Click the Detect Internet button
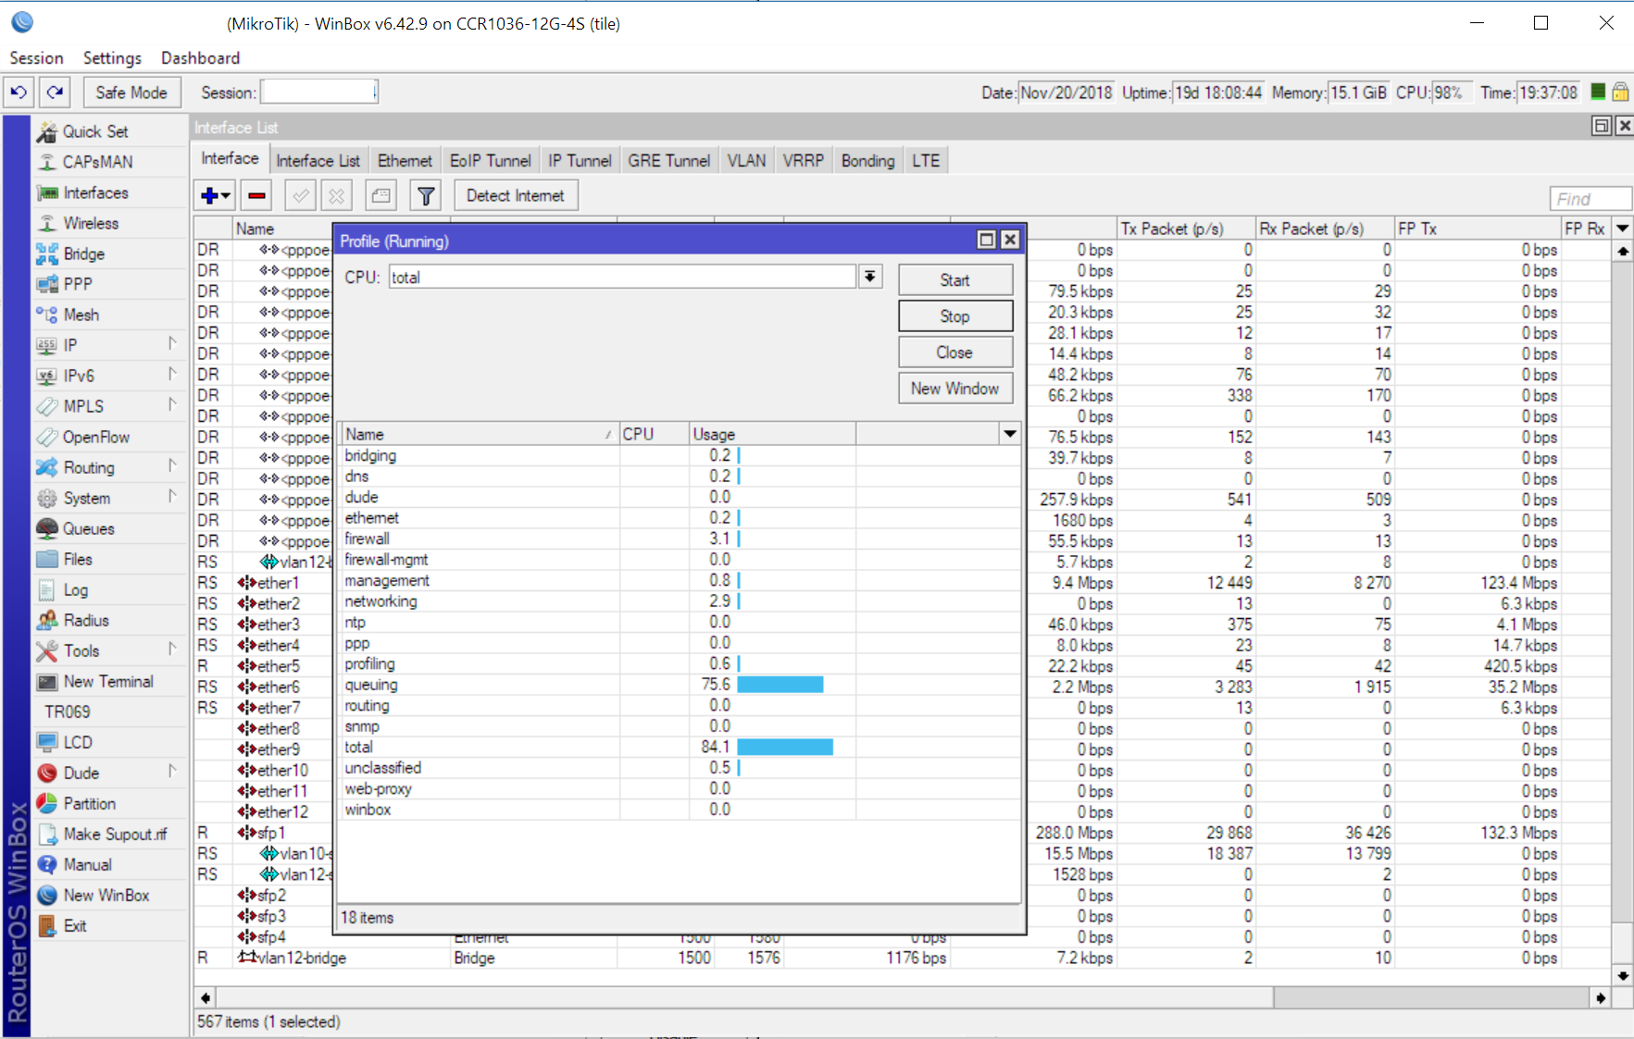Viewport: 1634px width, 1039px height. click(x=516, y=195)
